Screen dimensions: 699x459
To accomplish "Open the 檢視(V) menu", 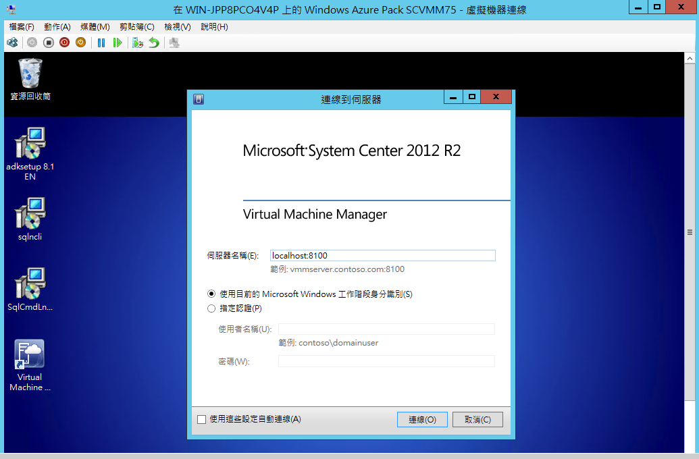I will [x=178, y=27].
